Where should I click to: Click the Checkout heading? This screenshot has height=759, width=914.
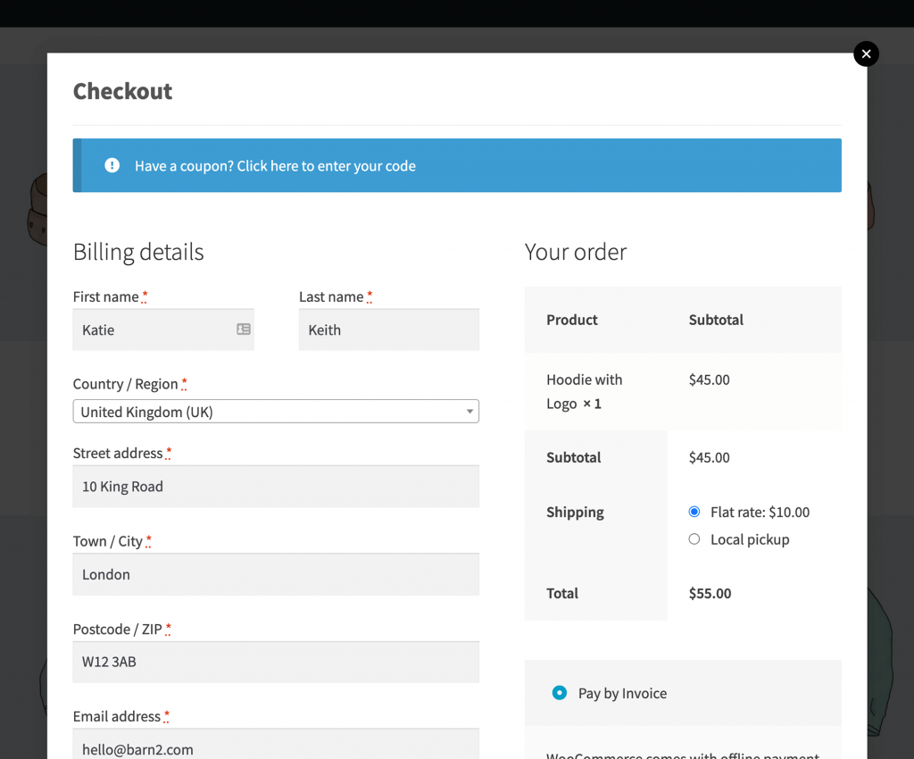[x=122, y=91]
